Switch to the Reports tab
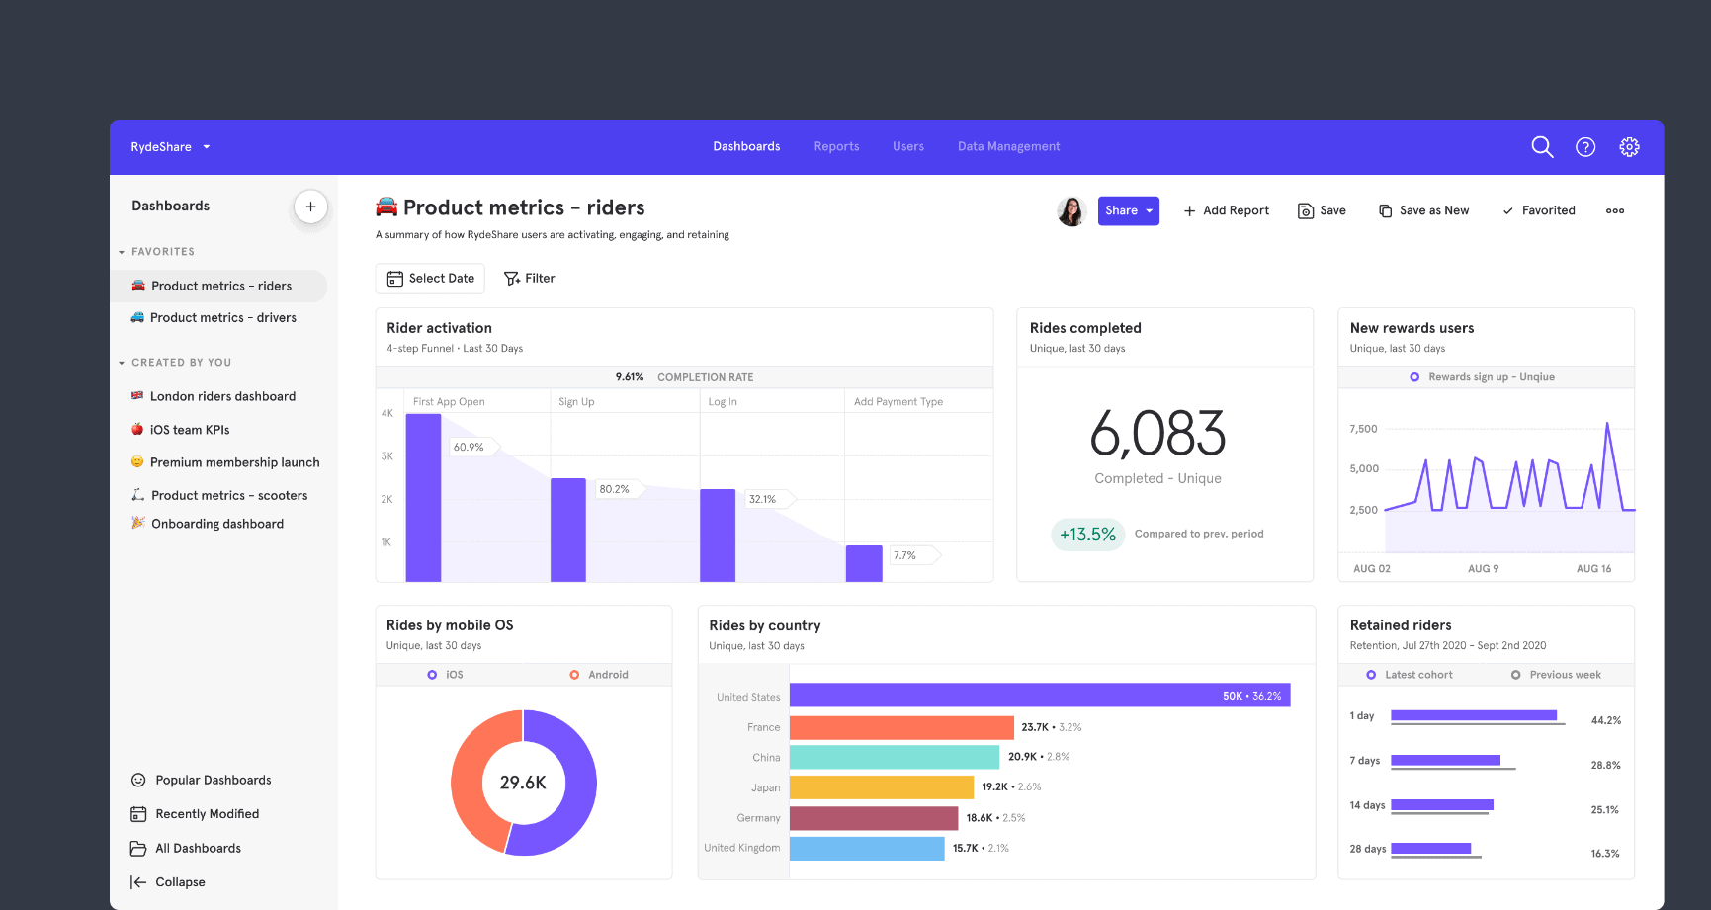Image resolution: width=1711 pixels, height=910 pixels. (x=835, y=146)
